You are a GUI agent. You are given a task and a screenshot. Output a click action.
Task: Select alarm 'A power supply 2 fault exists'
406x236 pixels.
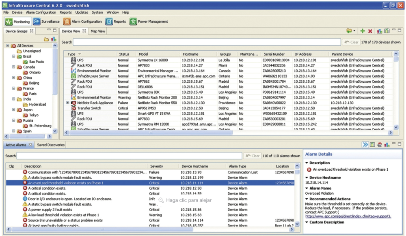[150, 210]
